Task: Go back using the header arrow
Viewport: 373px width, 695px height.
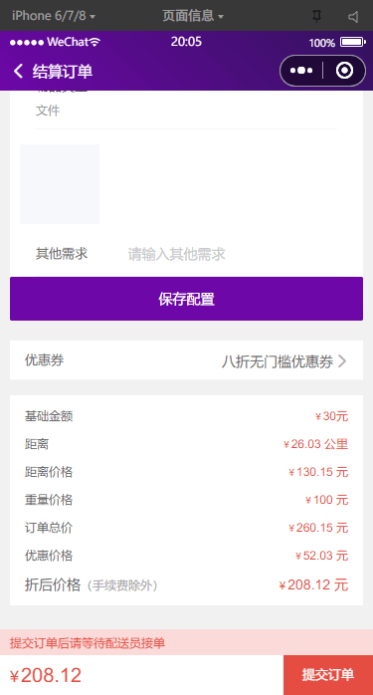Action: [18, 71]
